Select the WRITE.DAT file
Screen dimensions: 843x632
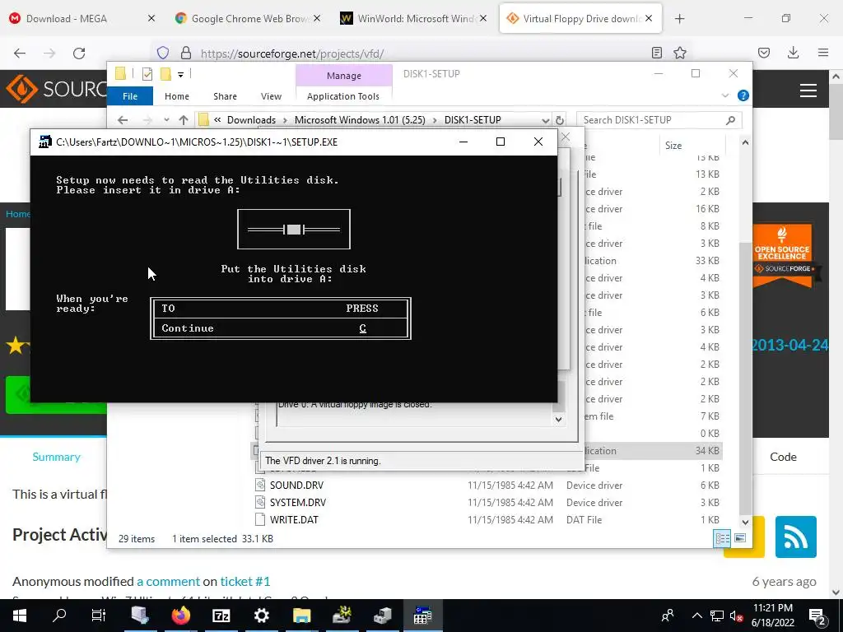294,520
